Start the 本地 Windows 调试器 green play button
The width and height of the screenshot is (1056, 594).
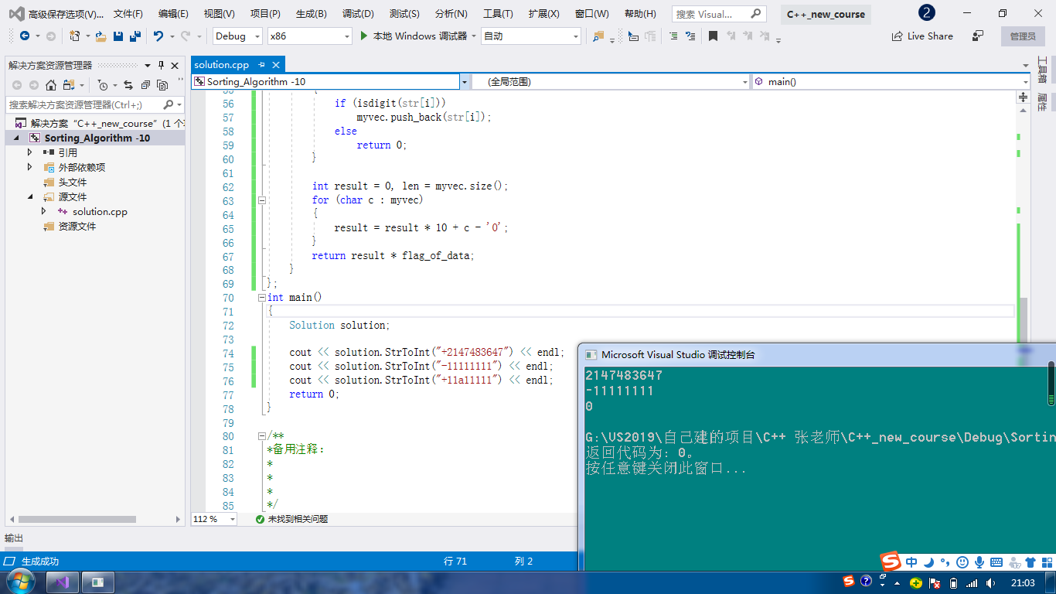tap(364, 36)
